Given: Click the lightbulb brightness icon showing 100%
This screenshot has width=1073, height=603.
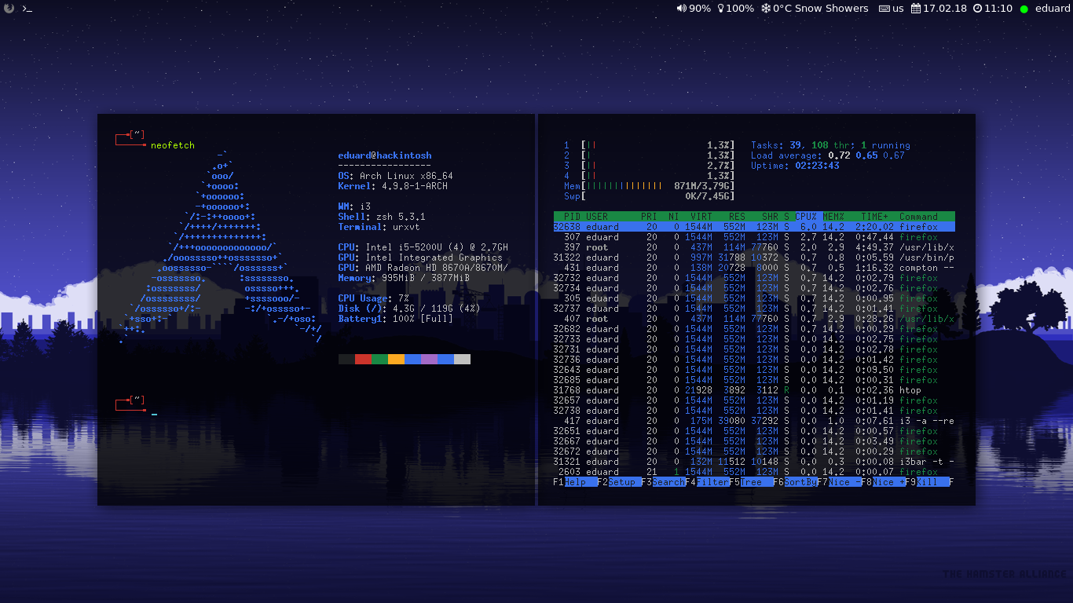Looking at the screenshot, I should (721, 8).
